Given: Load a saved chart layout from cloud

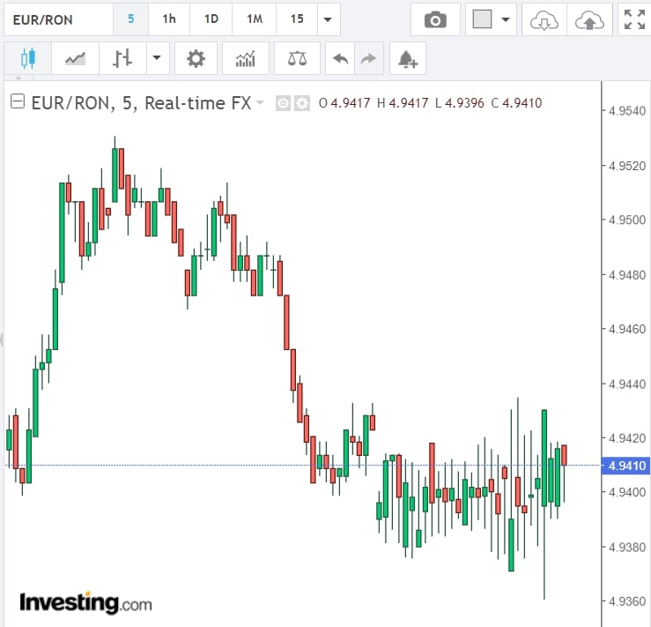Looking at the screenshot, I should pos(544,19).
